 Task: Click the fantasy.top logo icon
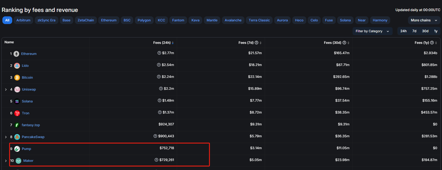click(x=17, y=125)
